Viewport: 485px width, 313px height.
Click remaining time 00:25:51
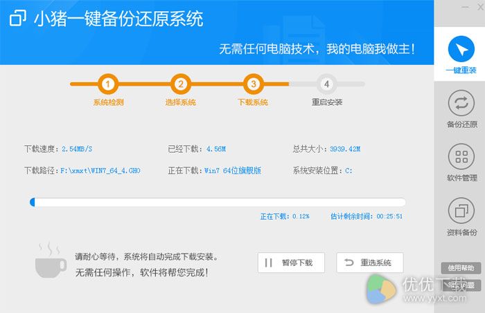(389, 216)
